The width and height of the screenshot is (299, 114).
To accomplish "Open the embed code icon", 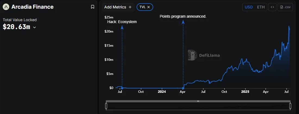I will pos(272,7).
